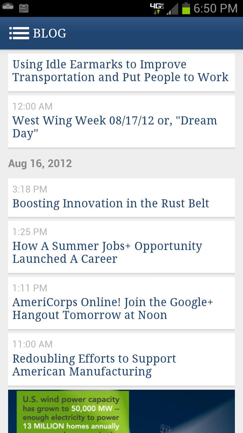Tap the White House notification icon

coord(8,7)
